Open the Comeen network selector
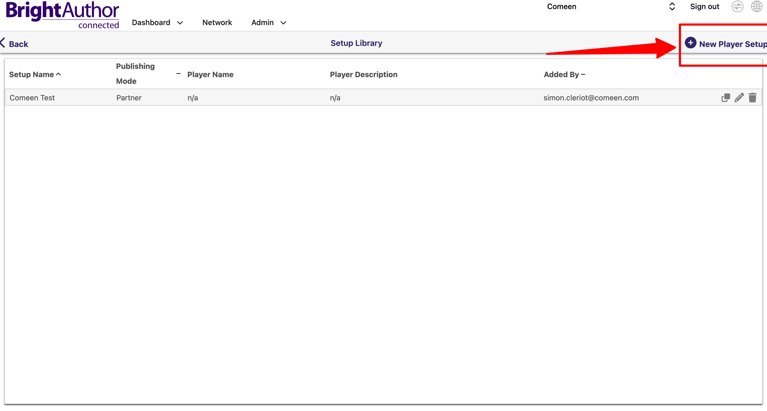Viewport: 767px width, 411px height. tap(611, 7)
